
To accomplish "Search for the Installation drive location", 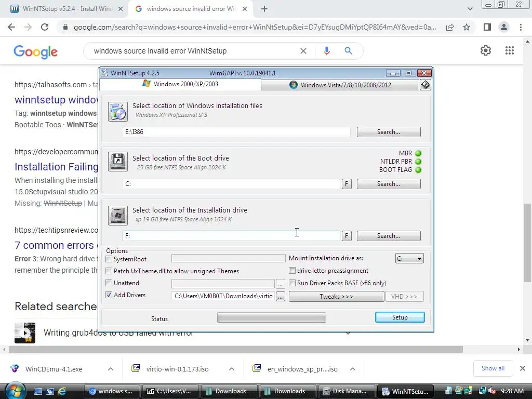I will point(389,236).
